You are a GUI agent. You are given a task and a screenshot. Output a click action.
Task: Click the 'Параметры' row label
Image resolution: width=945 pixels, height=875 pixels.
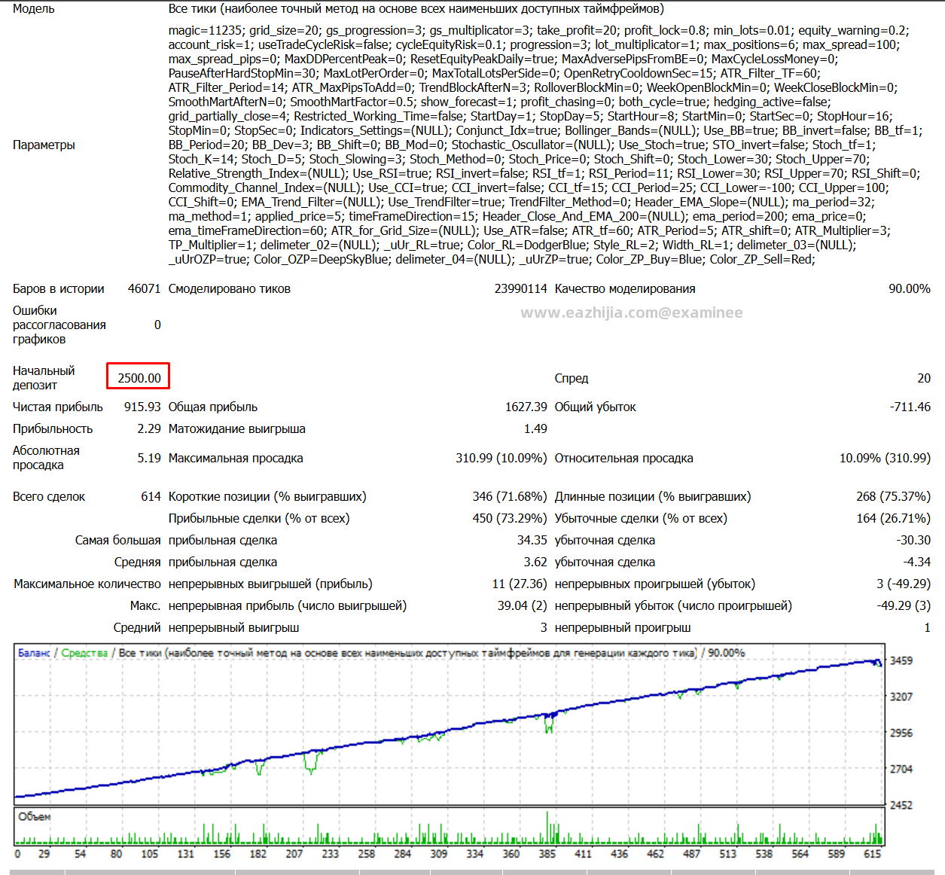point(44,145)
